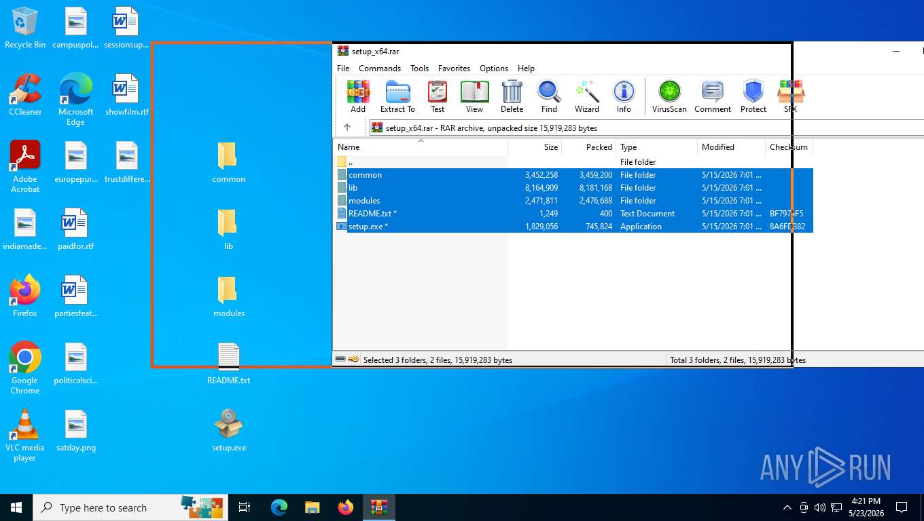924x521 pixels.
Task: Open the Help menu
Action: coord(527,69)
